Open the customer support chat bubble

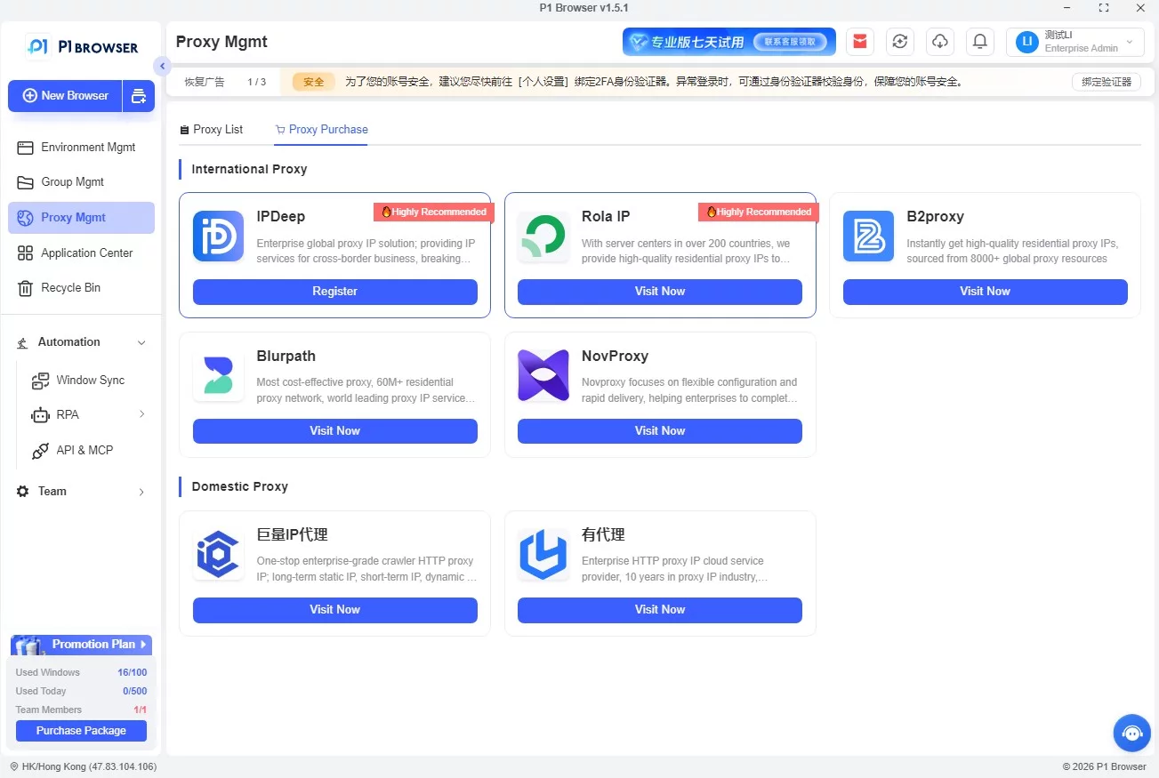coord(1131,734)
